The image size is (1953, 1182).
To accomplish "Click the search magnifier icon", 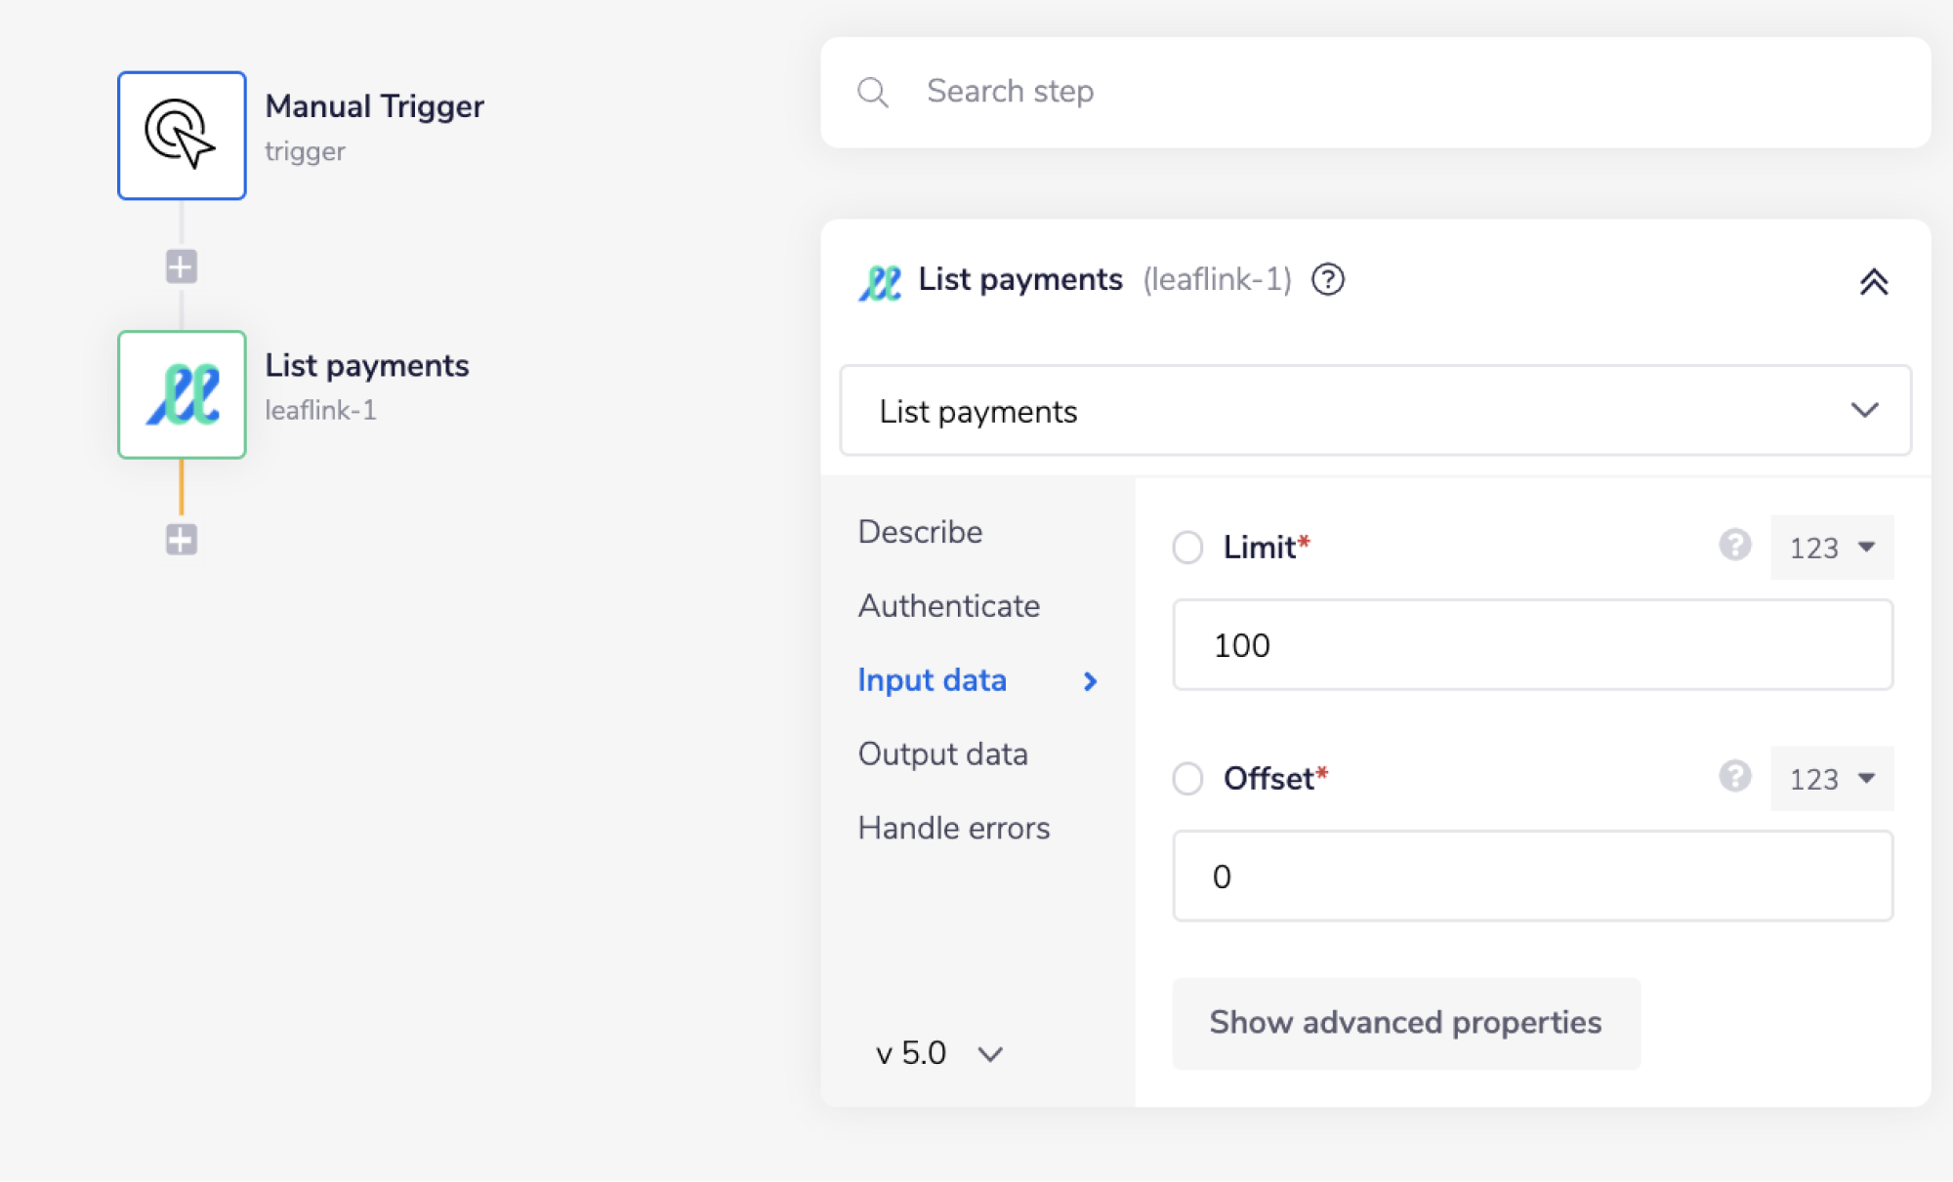I will click(872, 93).
